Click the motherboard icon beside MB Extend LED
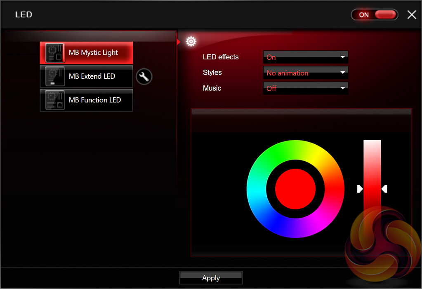The height and width of the screenshot is (289, 422). pyautogui.click(x=55, y=76)
